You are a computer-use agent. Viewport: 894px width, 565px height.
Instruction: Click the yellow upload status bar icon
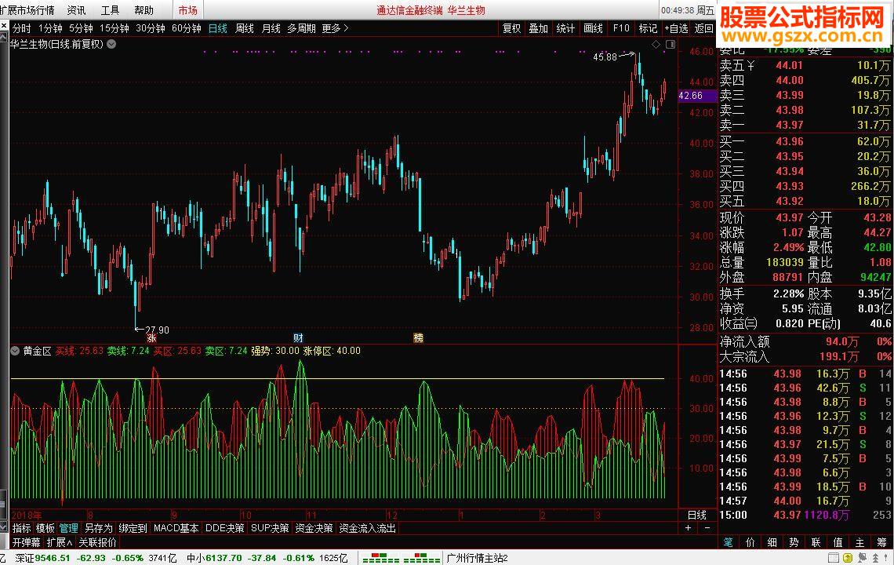pyautogui.click(x=848, y=558)
